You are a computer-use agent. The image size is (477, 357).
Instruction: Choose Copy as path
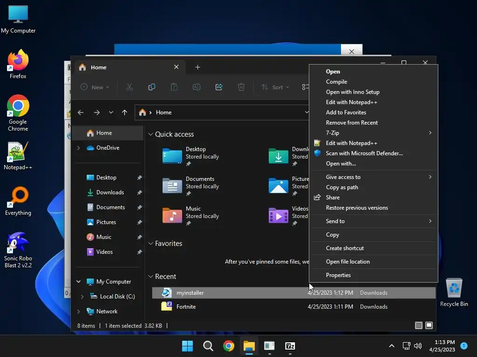[374, 187]
